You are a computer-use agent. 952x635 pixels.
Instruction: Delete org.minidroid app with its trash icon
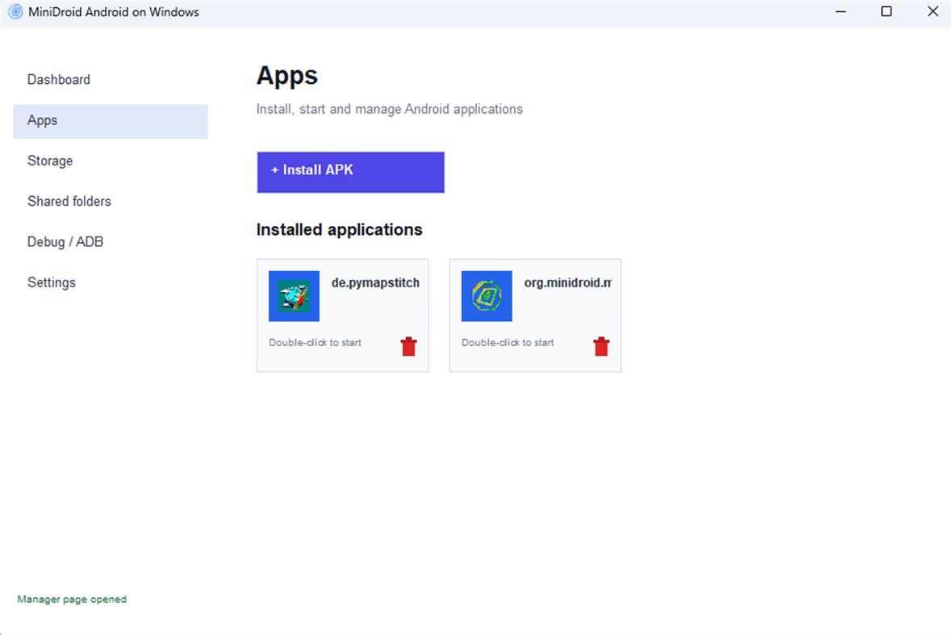click(x=601, y=346)
